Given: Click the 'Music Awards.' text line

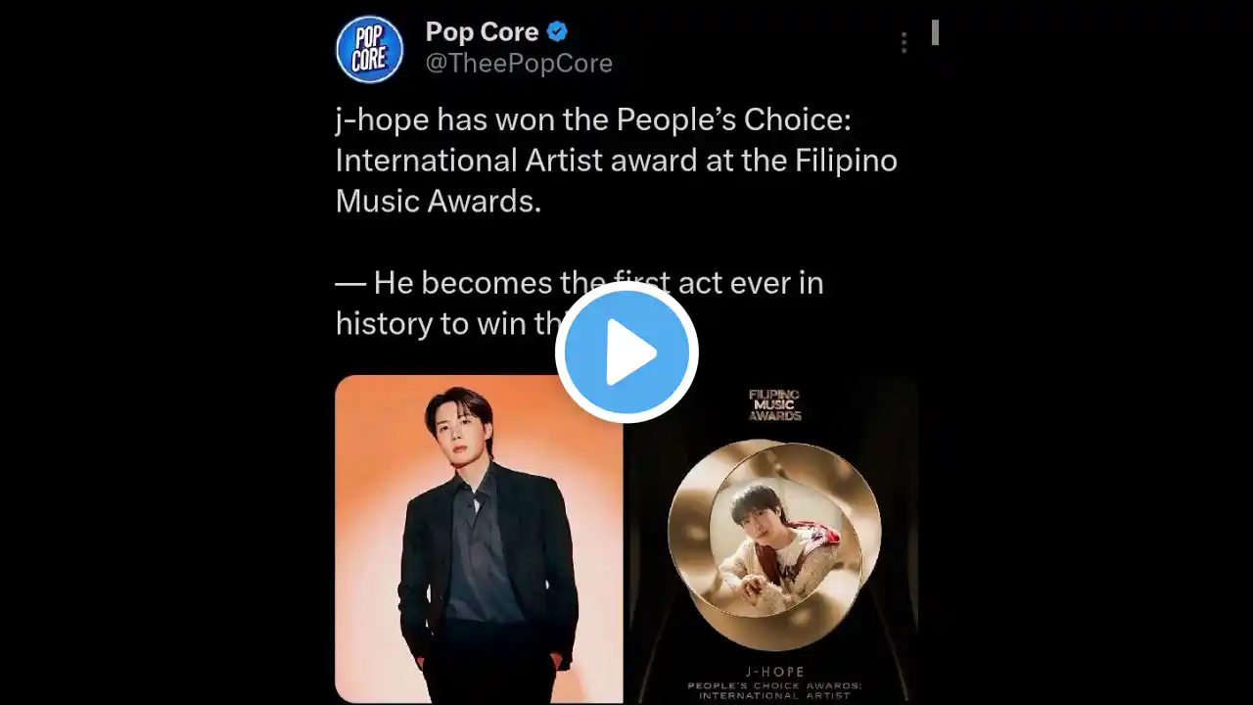Looking at the screenshot, I should pos(439,201).
